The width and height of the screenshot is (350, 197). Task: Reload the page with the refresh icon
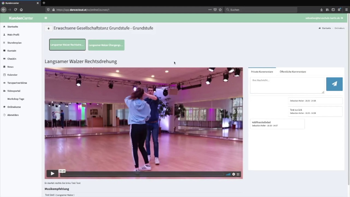[16, 10]
